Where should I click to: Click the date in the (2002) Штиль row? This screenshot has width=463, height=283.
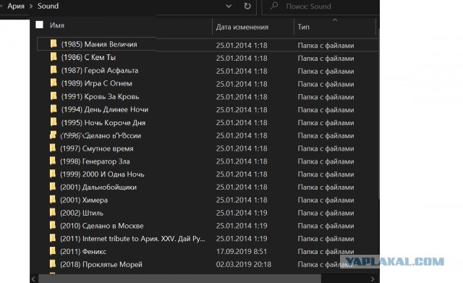tap(242, 213)
